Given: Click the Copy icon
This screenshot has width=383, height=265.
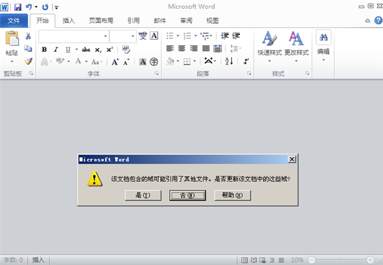Looking at the screenshot, I should pyautogui.click(x=28, y=49).
